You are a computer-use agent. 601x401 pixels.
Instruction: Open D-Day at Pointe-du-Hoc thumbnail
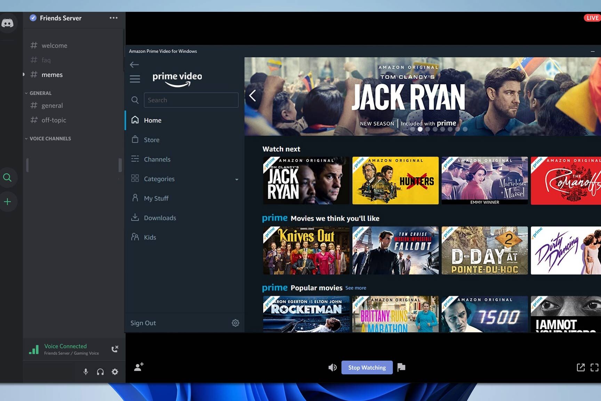tap(484, 251)
